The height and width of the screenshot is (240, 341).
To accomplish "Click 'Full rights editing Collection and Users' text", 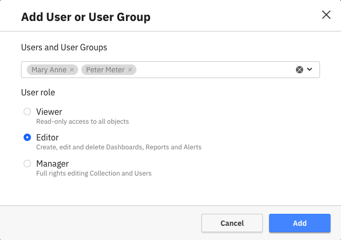I will click(x=93, y=173).
